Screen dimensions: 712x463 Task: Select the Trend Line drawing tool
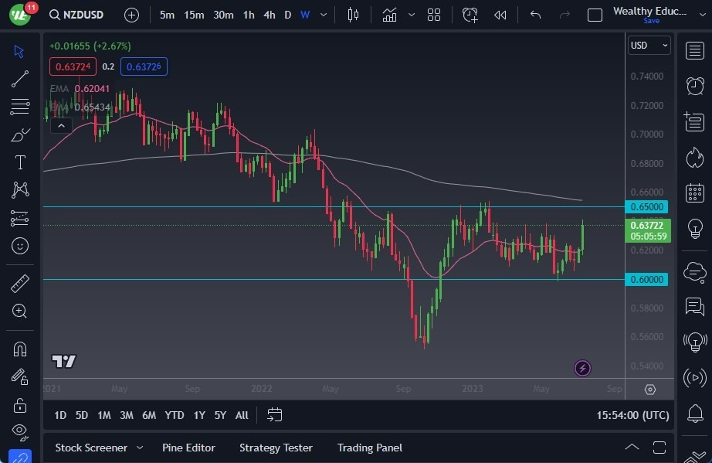pyautogui.click(x=19, y=78)
